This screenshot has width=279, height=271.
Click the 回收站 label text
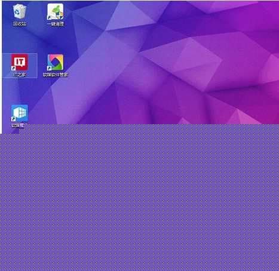pyautogui.click(x=20, y=24)
